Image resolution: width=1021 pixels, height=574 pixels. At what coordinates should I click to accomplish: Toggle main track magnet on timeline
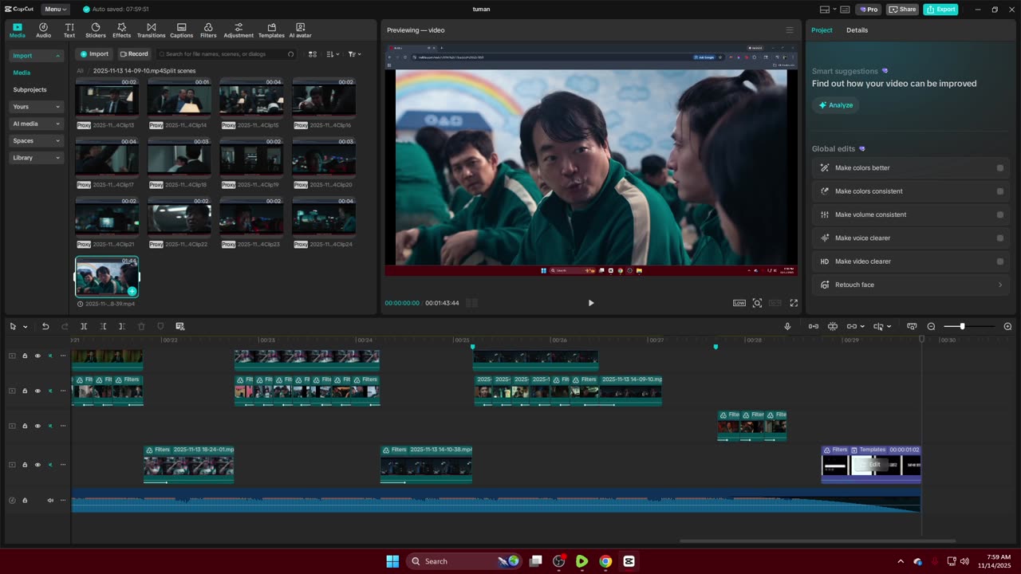[814, 326]
